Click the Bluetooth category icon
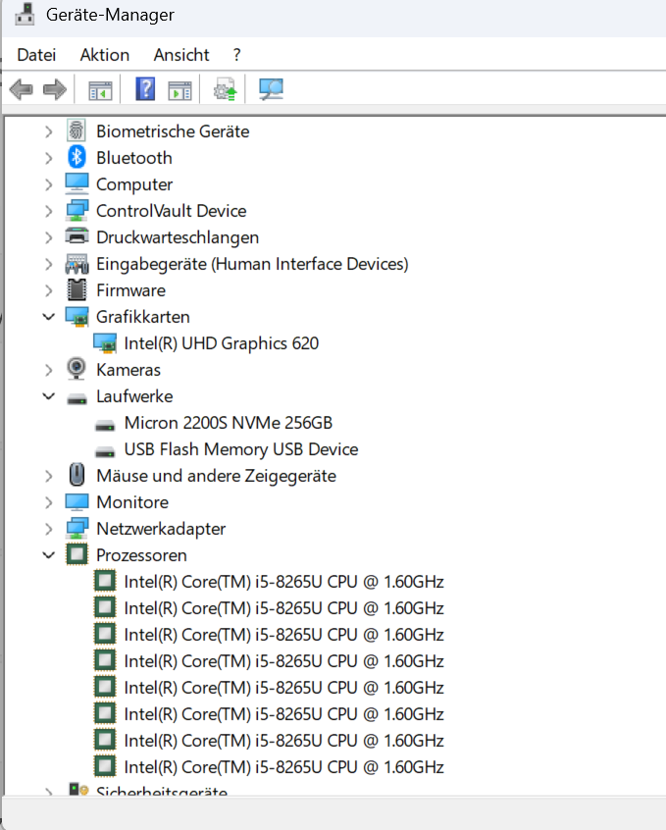This screenshot has width=666, height=830. point(77,157)
